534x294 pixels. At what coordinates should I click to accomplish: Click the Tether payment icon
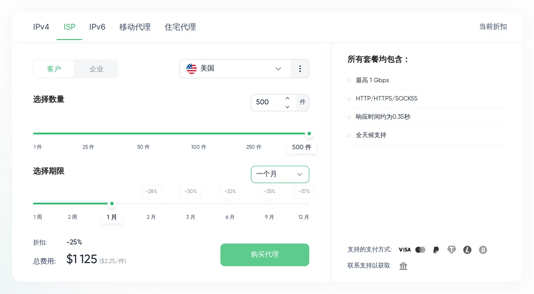[x=451, y=250]
